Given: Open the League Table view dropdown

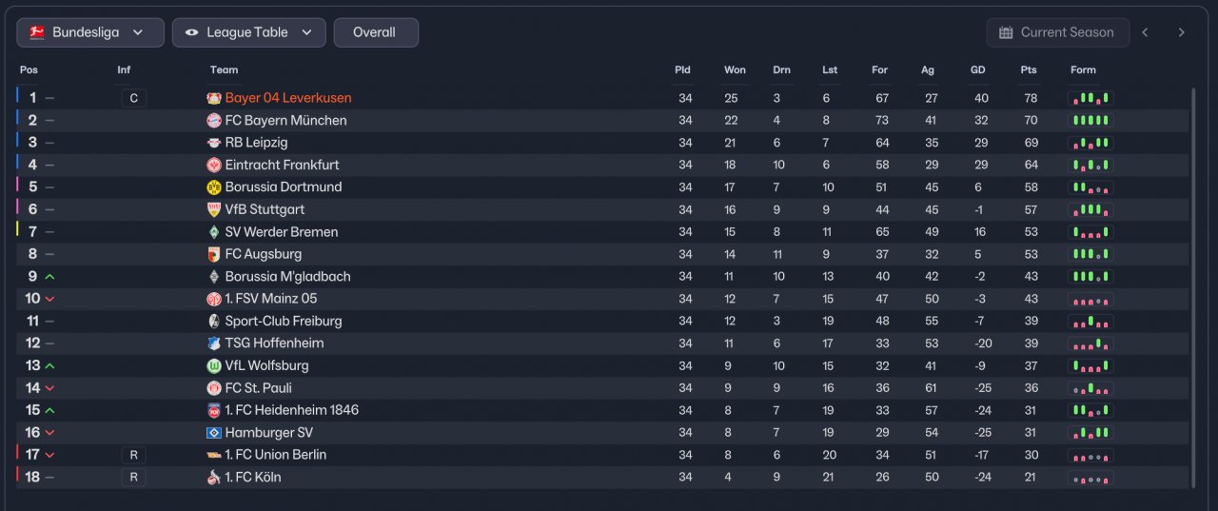Looking at the screenshot, I should [248, 32].
